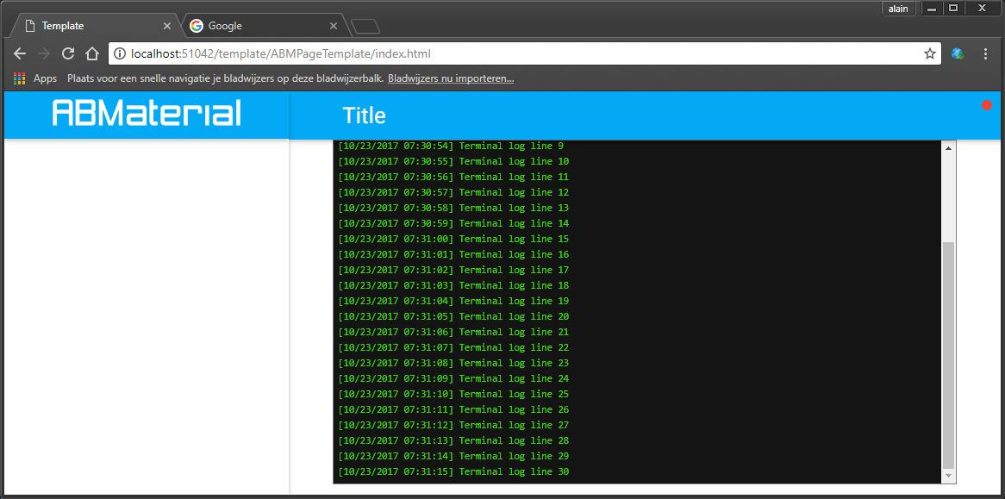Viewport: 1005px width, 499px height.
Task: Open the Chrome three-dot menu
Action: (x=986, y=53)
